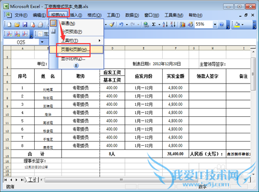This screenshot has height=192, width=259.
Task: Click the 理事长签字: cell
Action: tap(35, 161)
